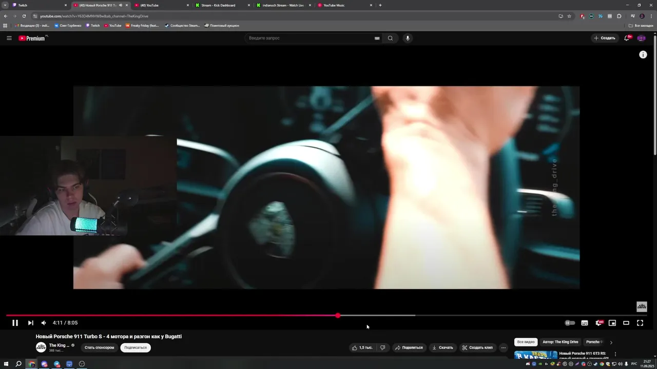Focus the YouTube search field

point(311,38)
